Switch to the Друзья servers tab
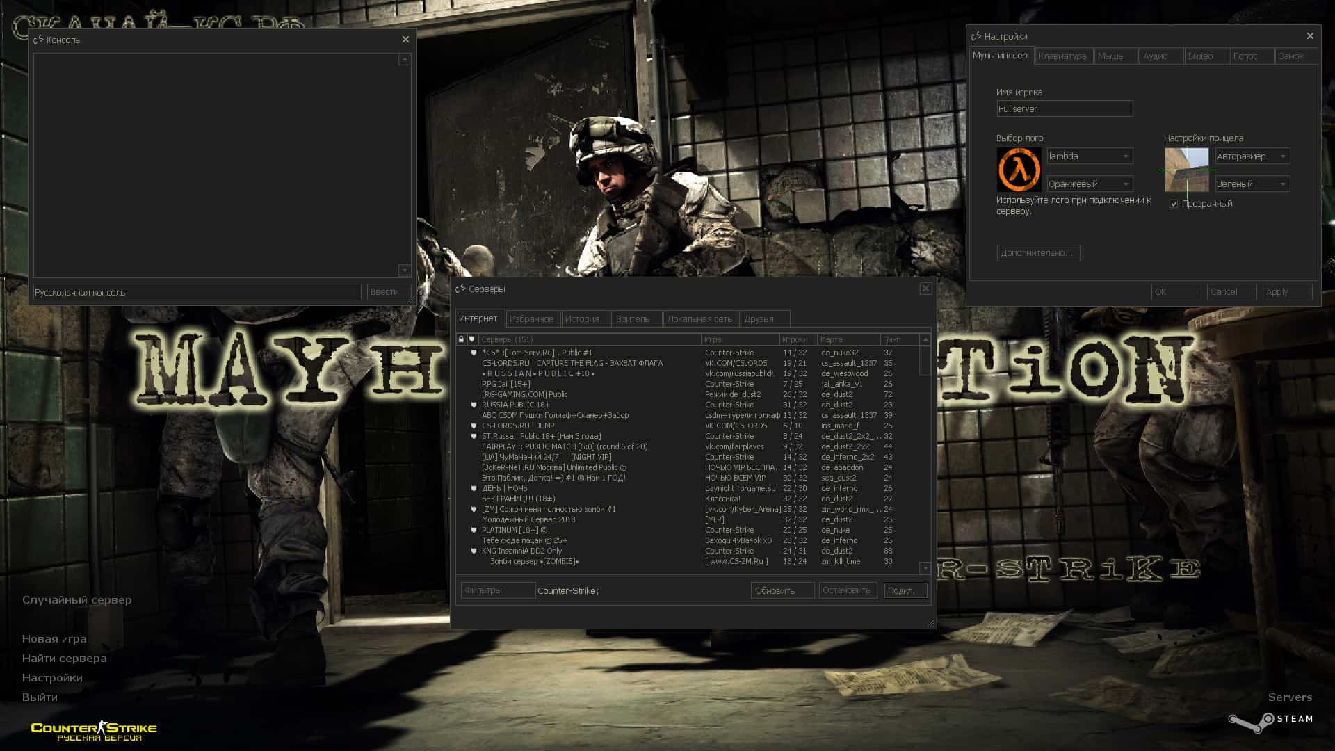 pos(765,319)
